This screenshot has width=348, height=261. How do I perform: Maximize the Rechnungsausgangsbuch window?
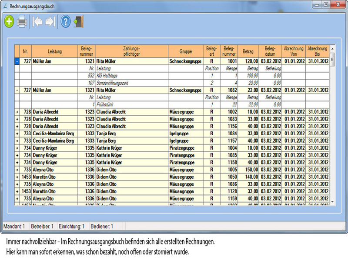[325, 4]
